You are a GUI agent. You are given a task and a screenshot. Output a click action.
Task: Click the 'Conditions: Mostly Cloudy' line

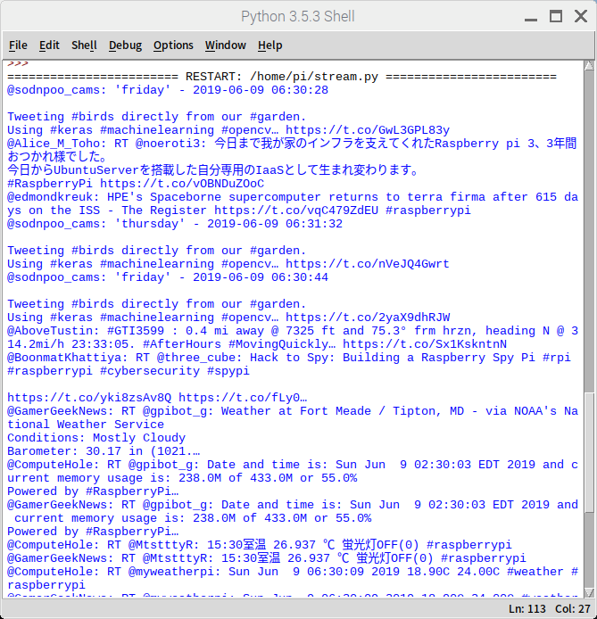(96, 438)
